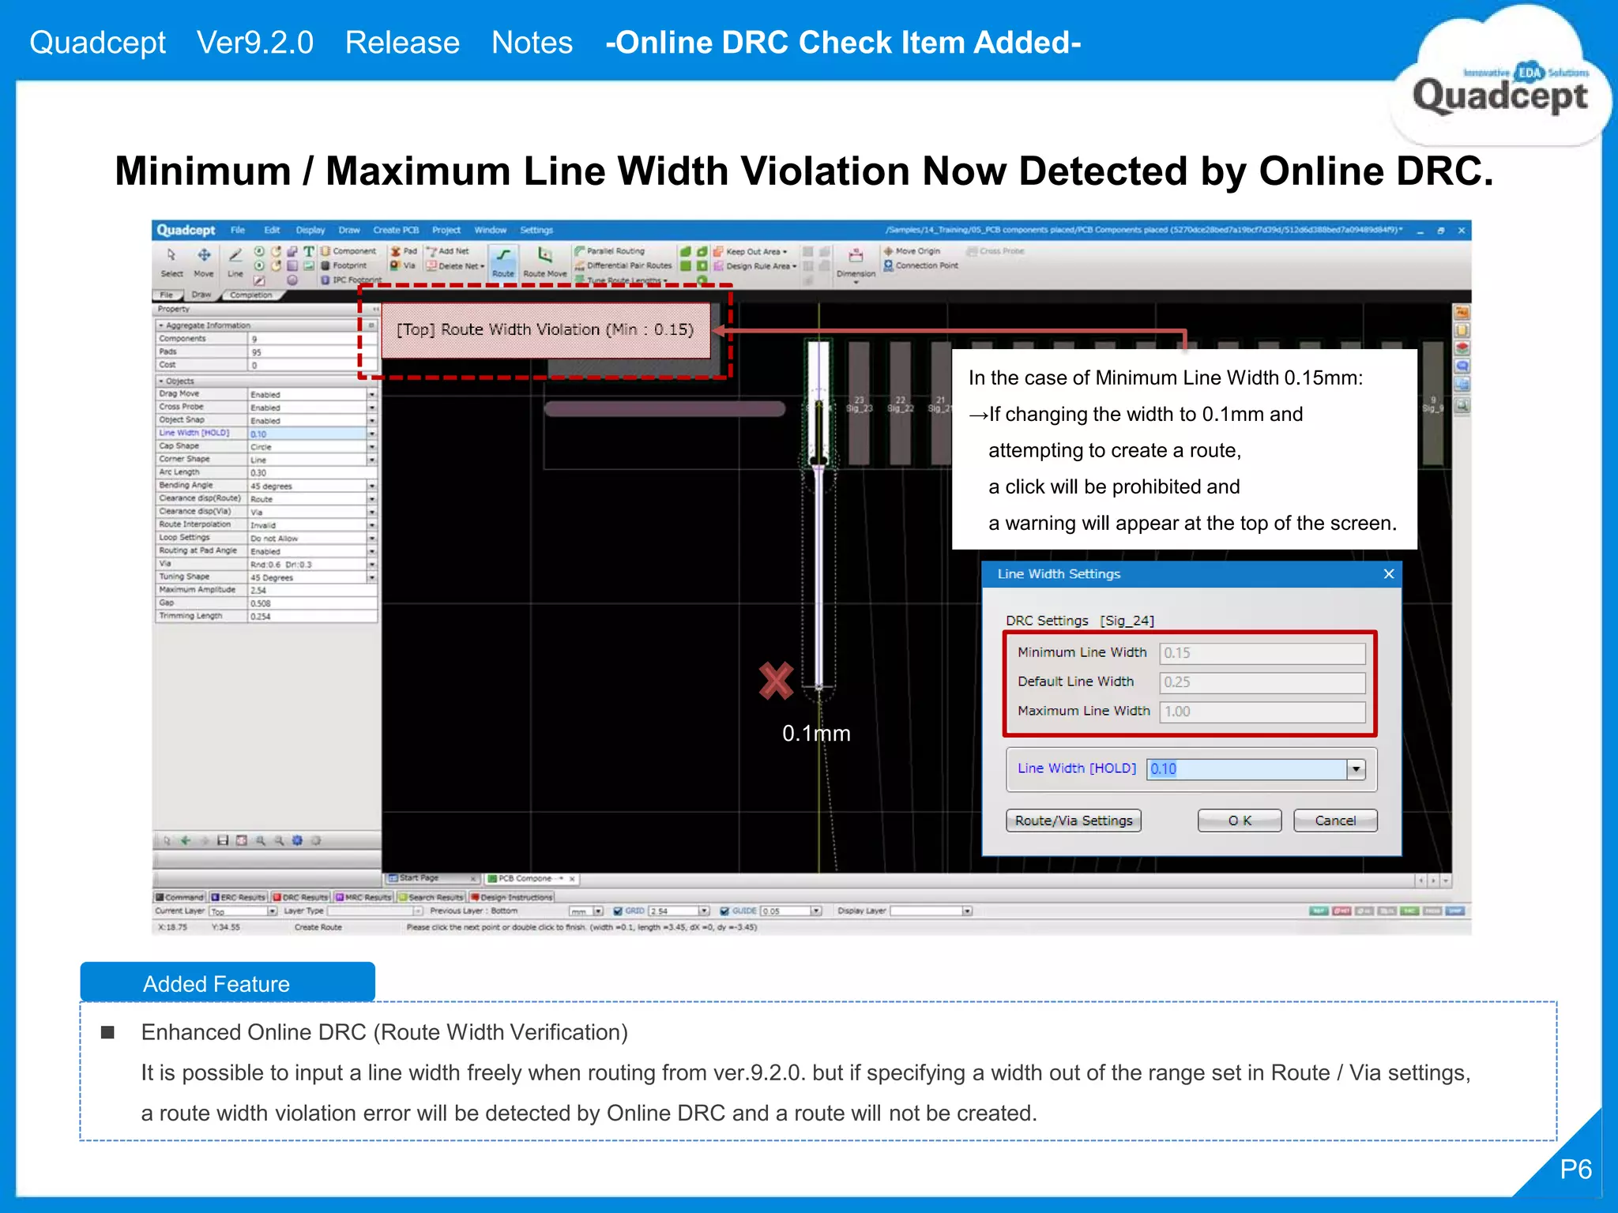Expand the Current Layer dropdown

click(273, 911)
